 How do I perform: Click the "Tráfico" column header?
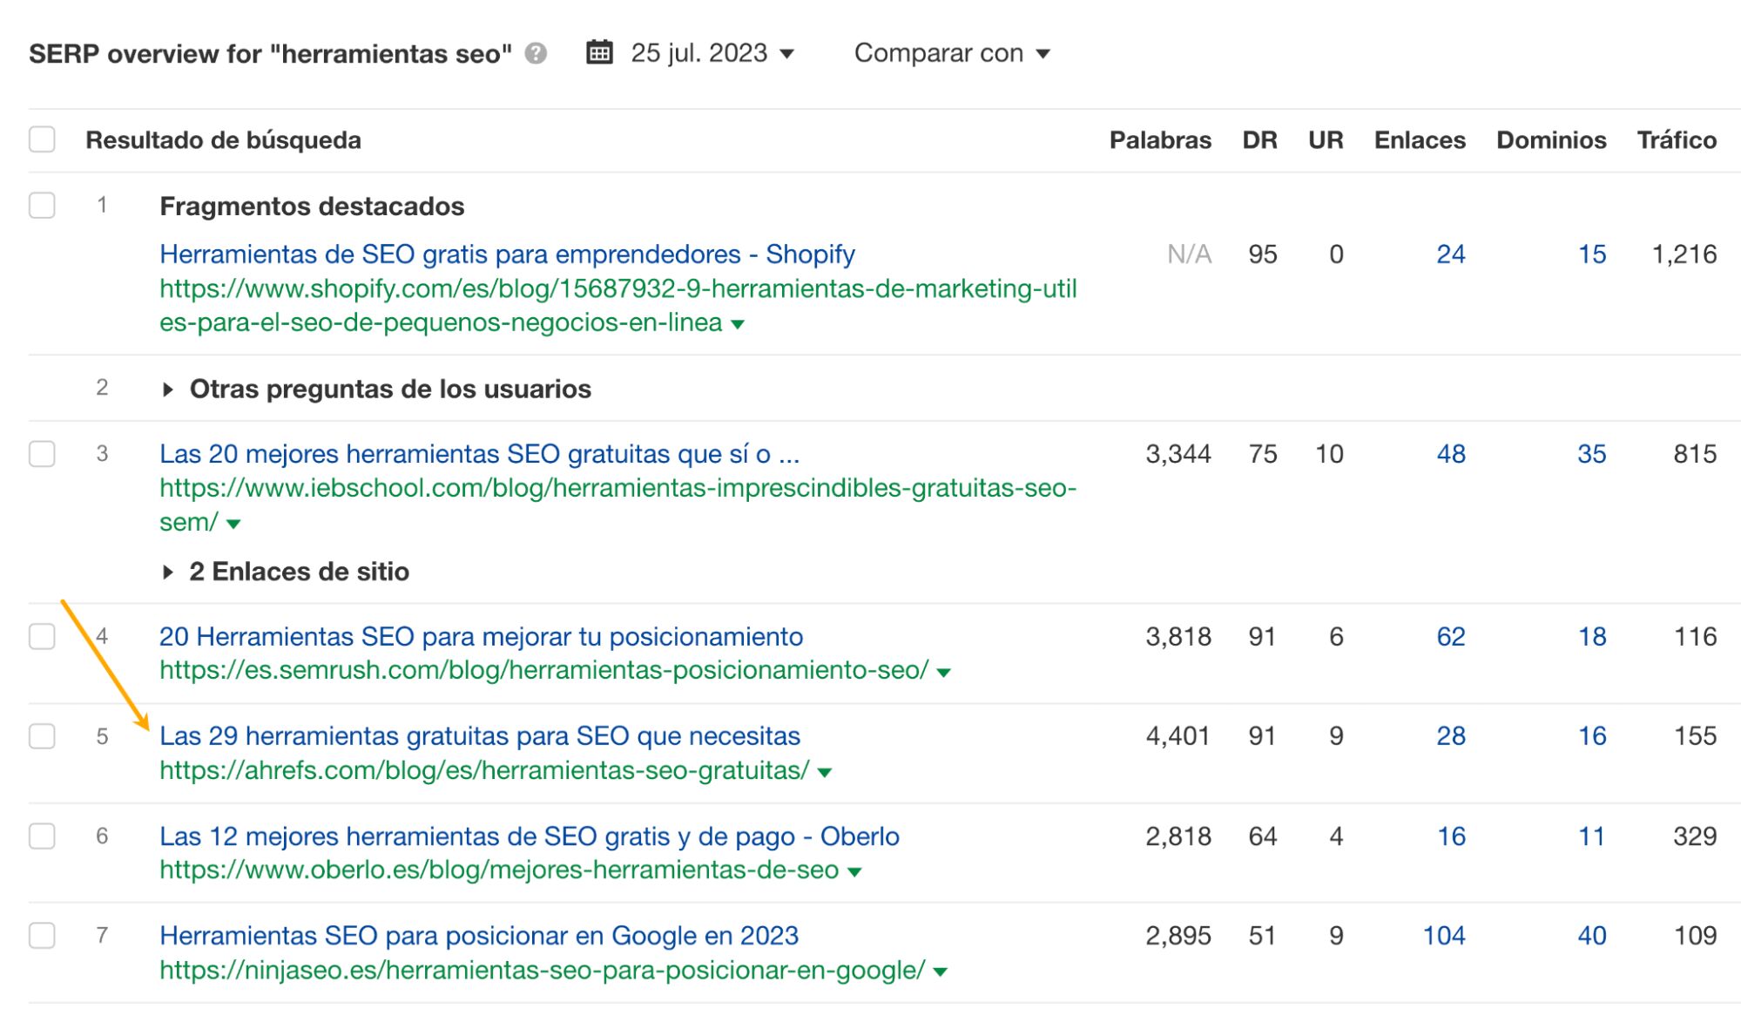point(1677,139)
